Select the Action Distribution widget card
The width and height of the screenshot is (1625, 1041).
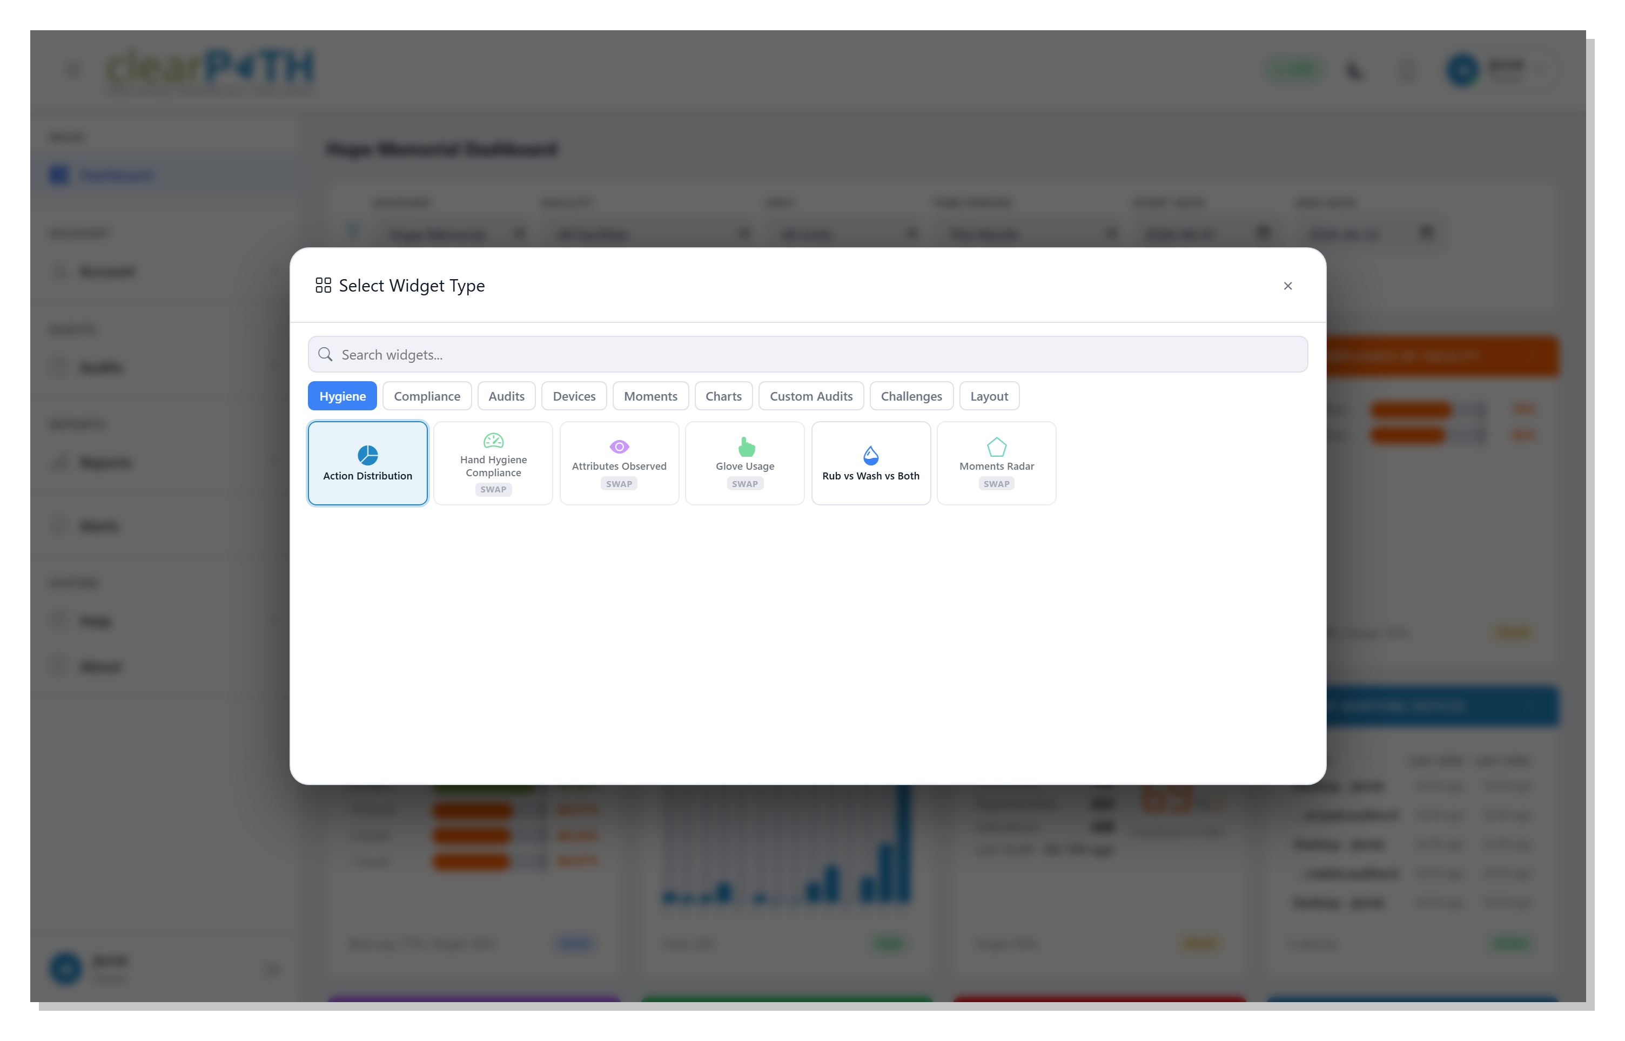coord(367,463)
